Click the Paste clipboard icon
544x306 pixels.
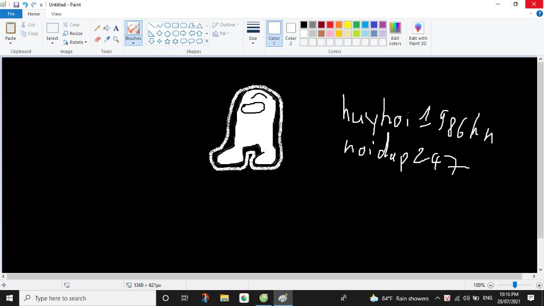[x=11, y=28]
